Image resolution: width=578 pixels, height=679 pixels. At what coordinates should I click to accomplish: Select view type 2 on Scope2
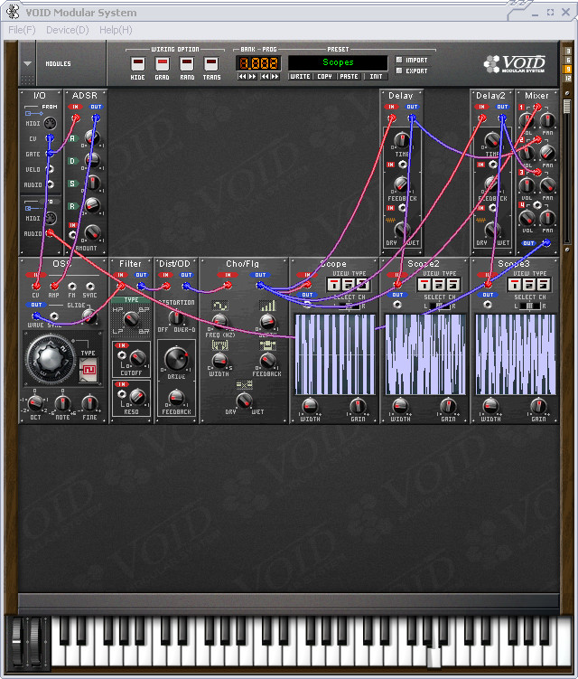pyautogui.click(x=439, y=285)
